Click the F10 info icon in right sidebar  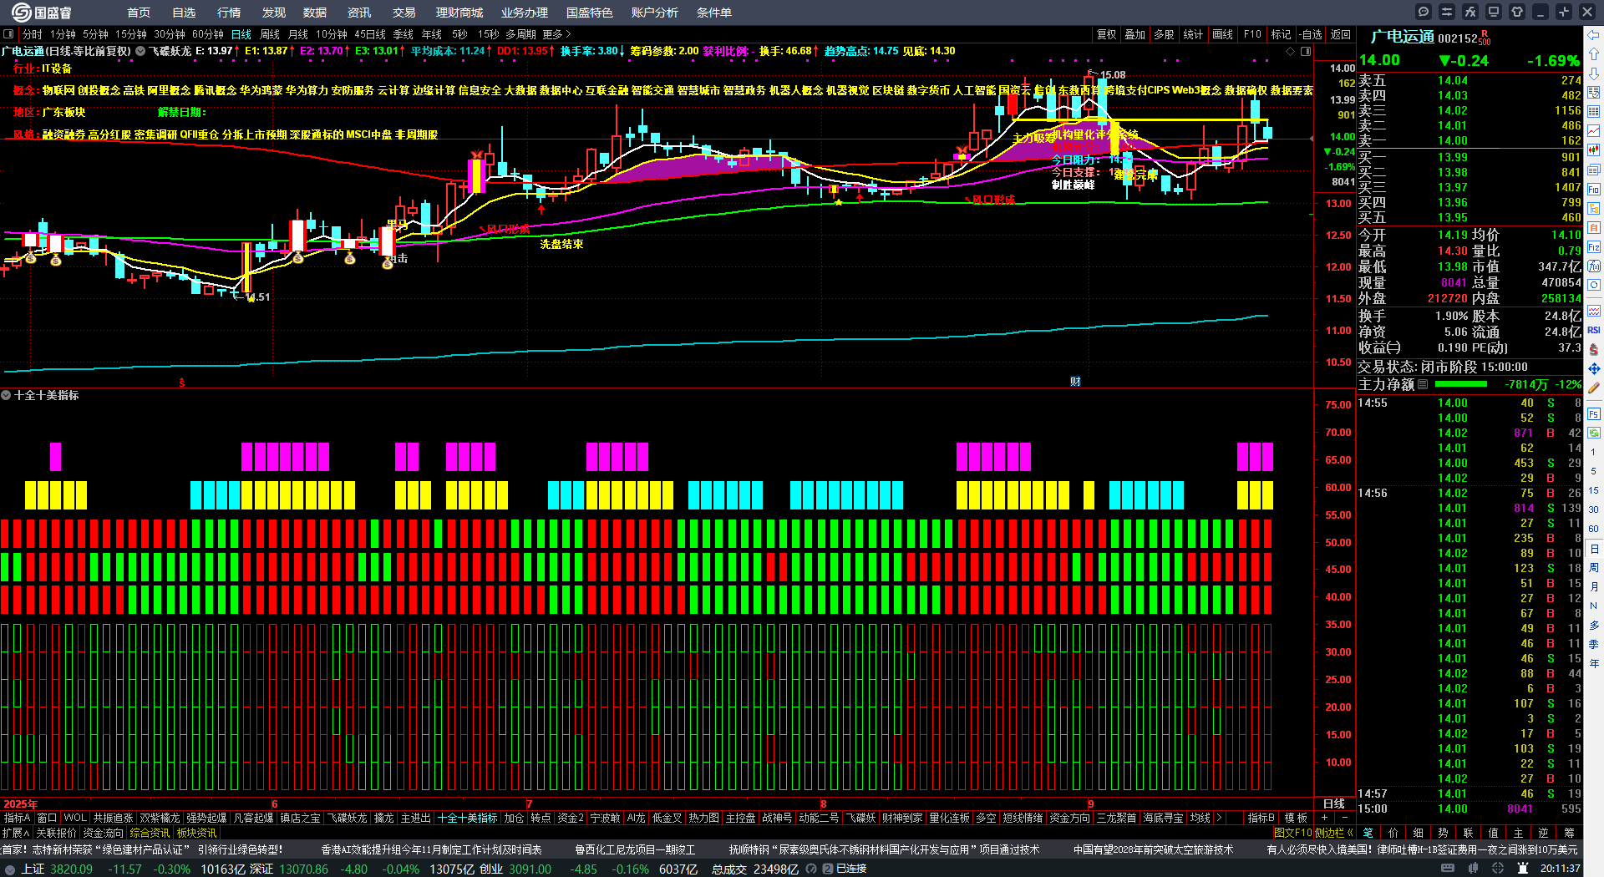tap(1594, 190)
